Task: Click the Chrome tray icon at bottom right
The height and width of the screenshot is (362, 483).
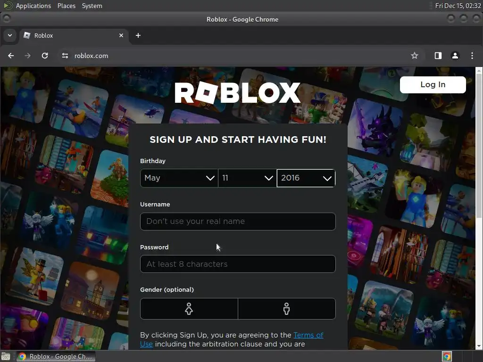Action: [x=447, y=356]
